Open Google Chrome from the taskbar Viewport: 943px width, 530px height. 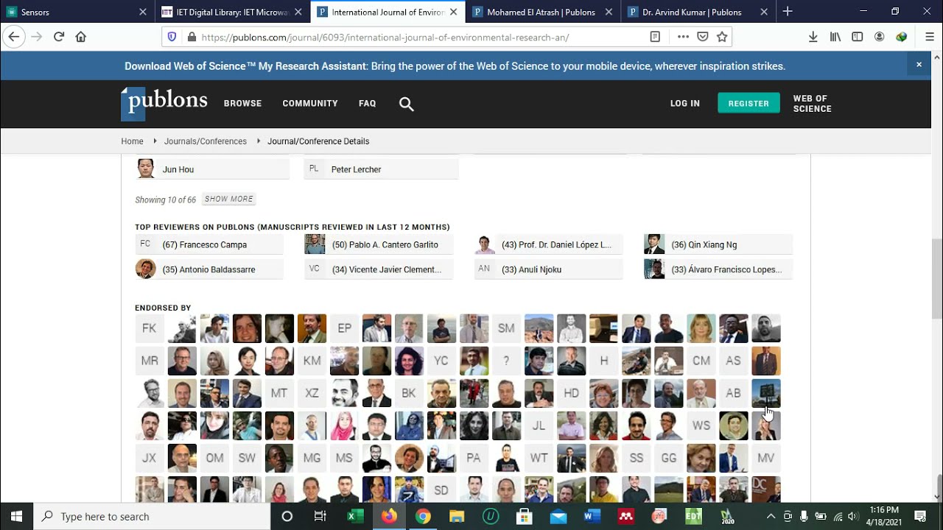point(422,516)
